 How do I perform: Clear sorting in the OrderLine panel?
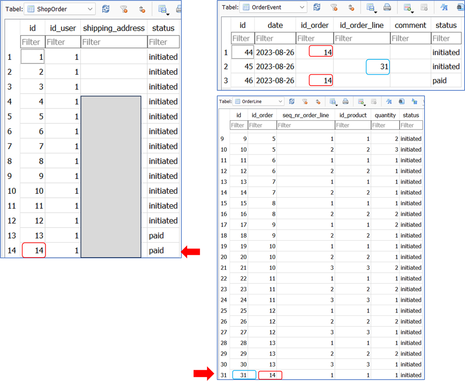tap(318, 101)
